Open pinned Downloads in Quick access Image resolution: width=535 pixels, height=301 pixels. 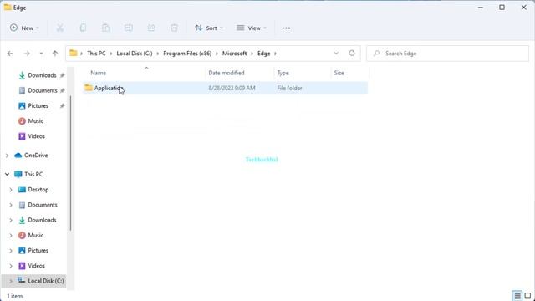[42, 75]
